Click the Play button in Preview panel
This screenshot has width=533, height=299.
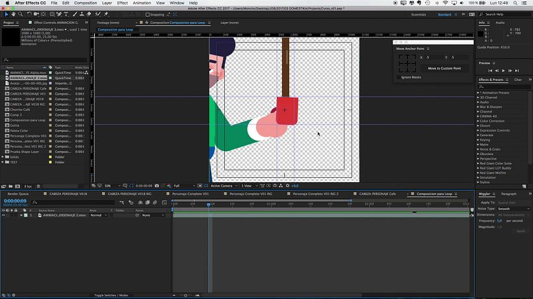click(x=504, y=71)
